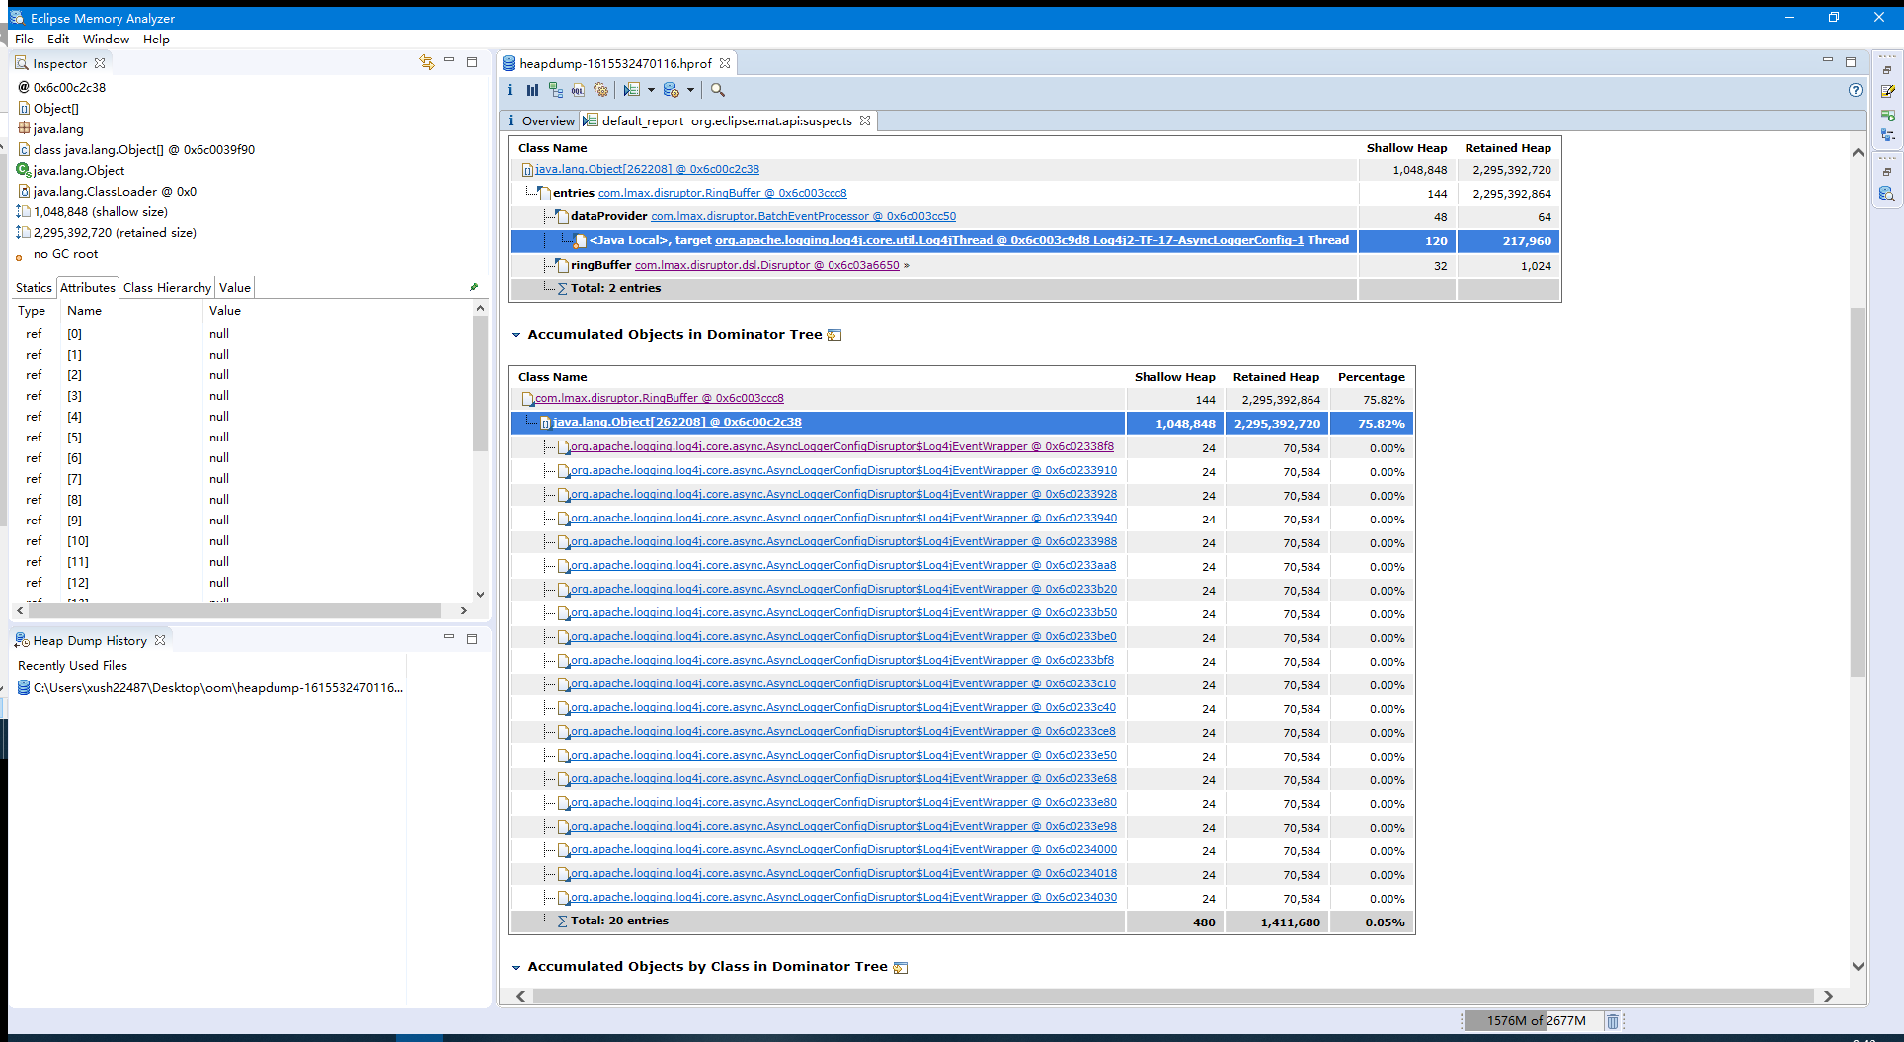1904x1042 pixels.
Task: Pin the Attributes tab view
Action: [474, 287]
